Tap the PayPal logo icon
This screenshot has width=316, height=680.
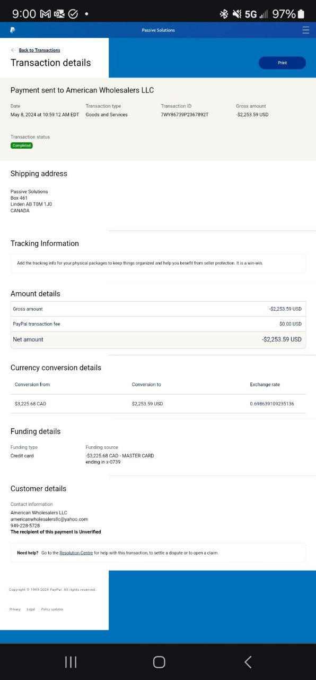tap(13, 30)
